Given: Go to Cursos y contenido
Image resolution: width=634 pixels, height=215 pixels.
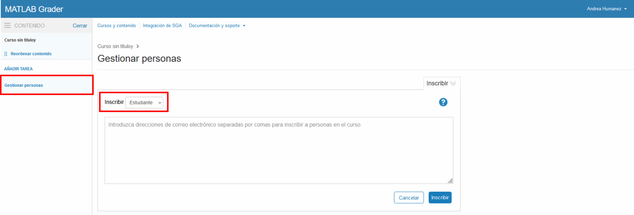Looking at the screenshot, I should [116, 26].
